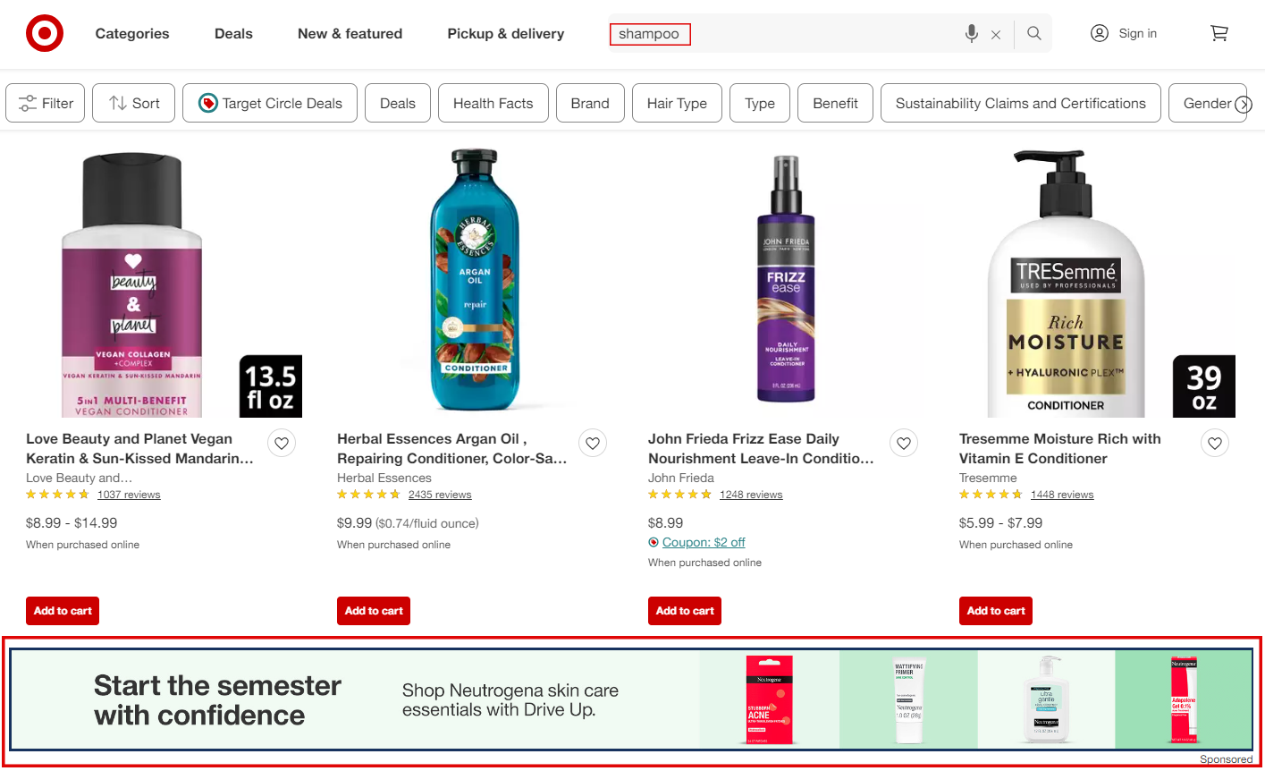Go to the Pickup & delivery section
1265x771 pixels.
[x=505, y=33]
